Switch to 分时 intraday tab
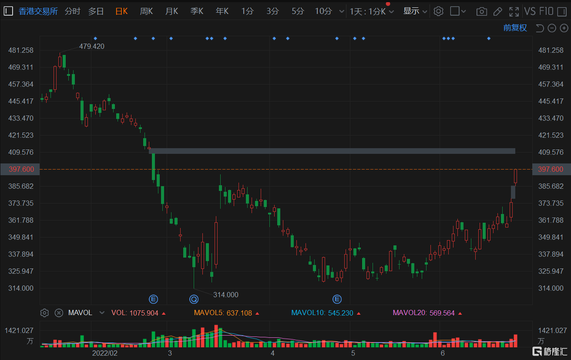The width and height of the screenshot is (571, 360). pyautogui.click(x=73, y=11)
